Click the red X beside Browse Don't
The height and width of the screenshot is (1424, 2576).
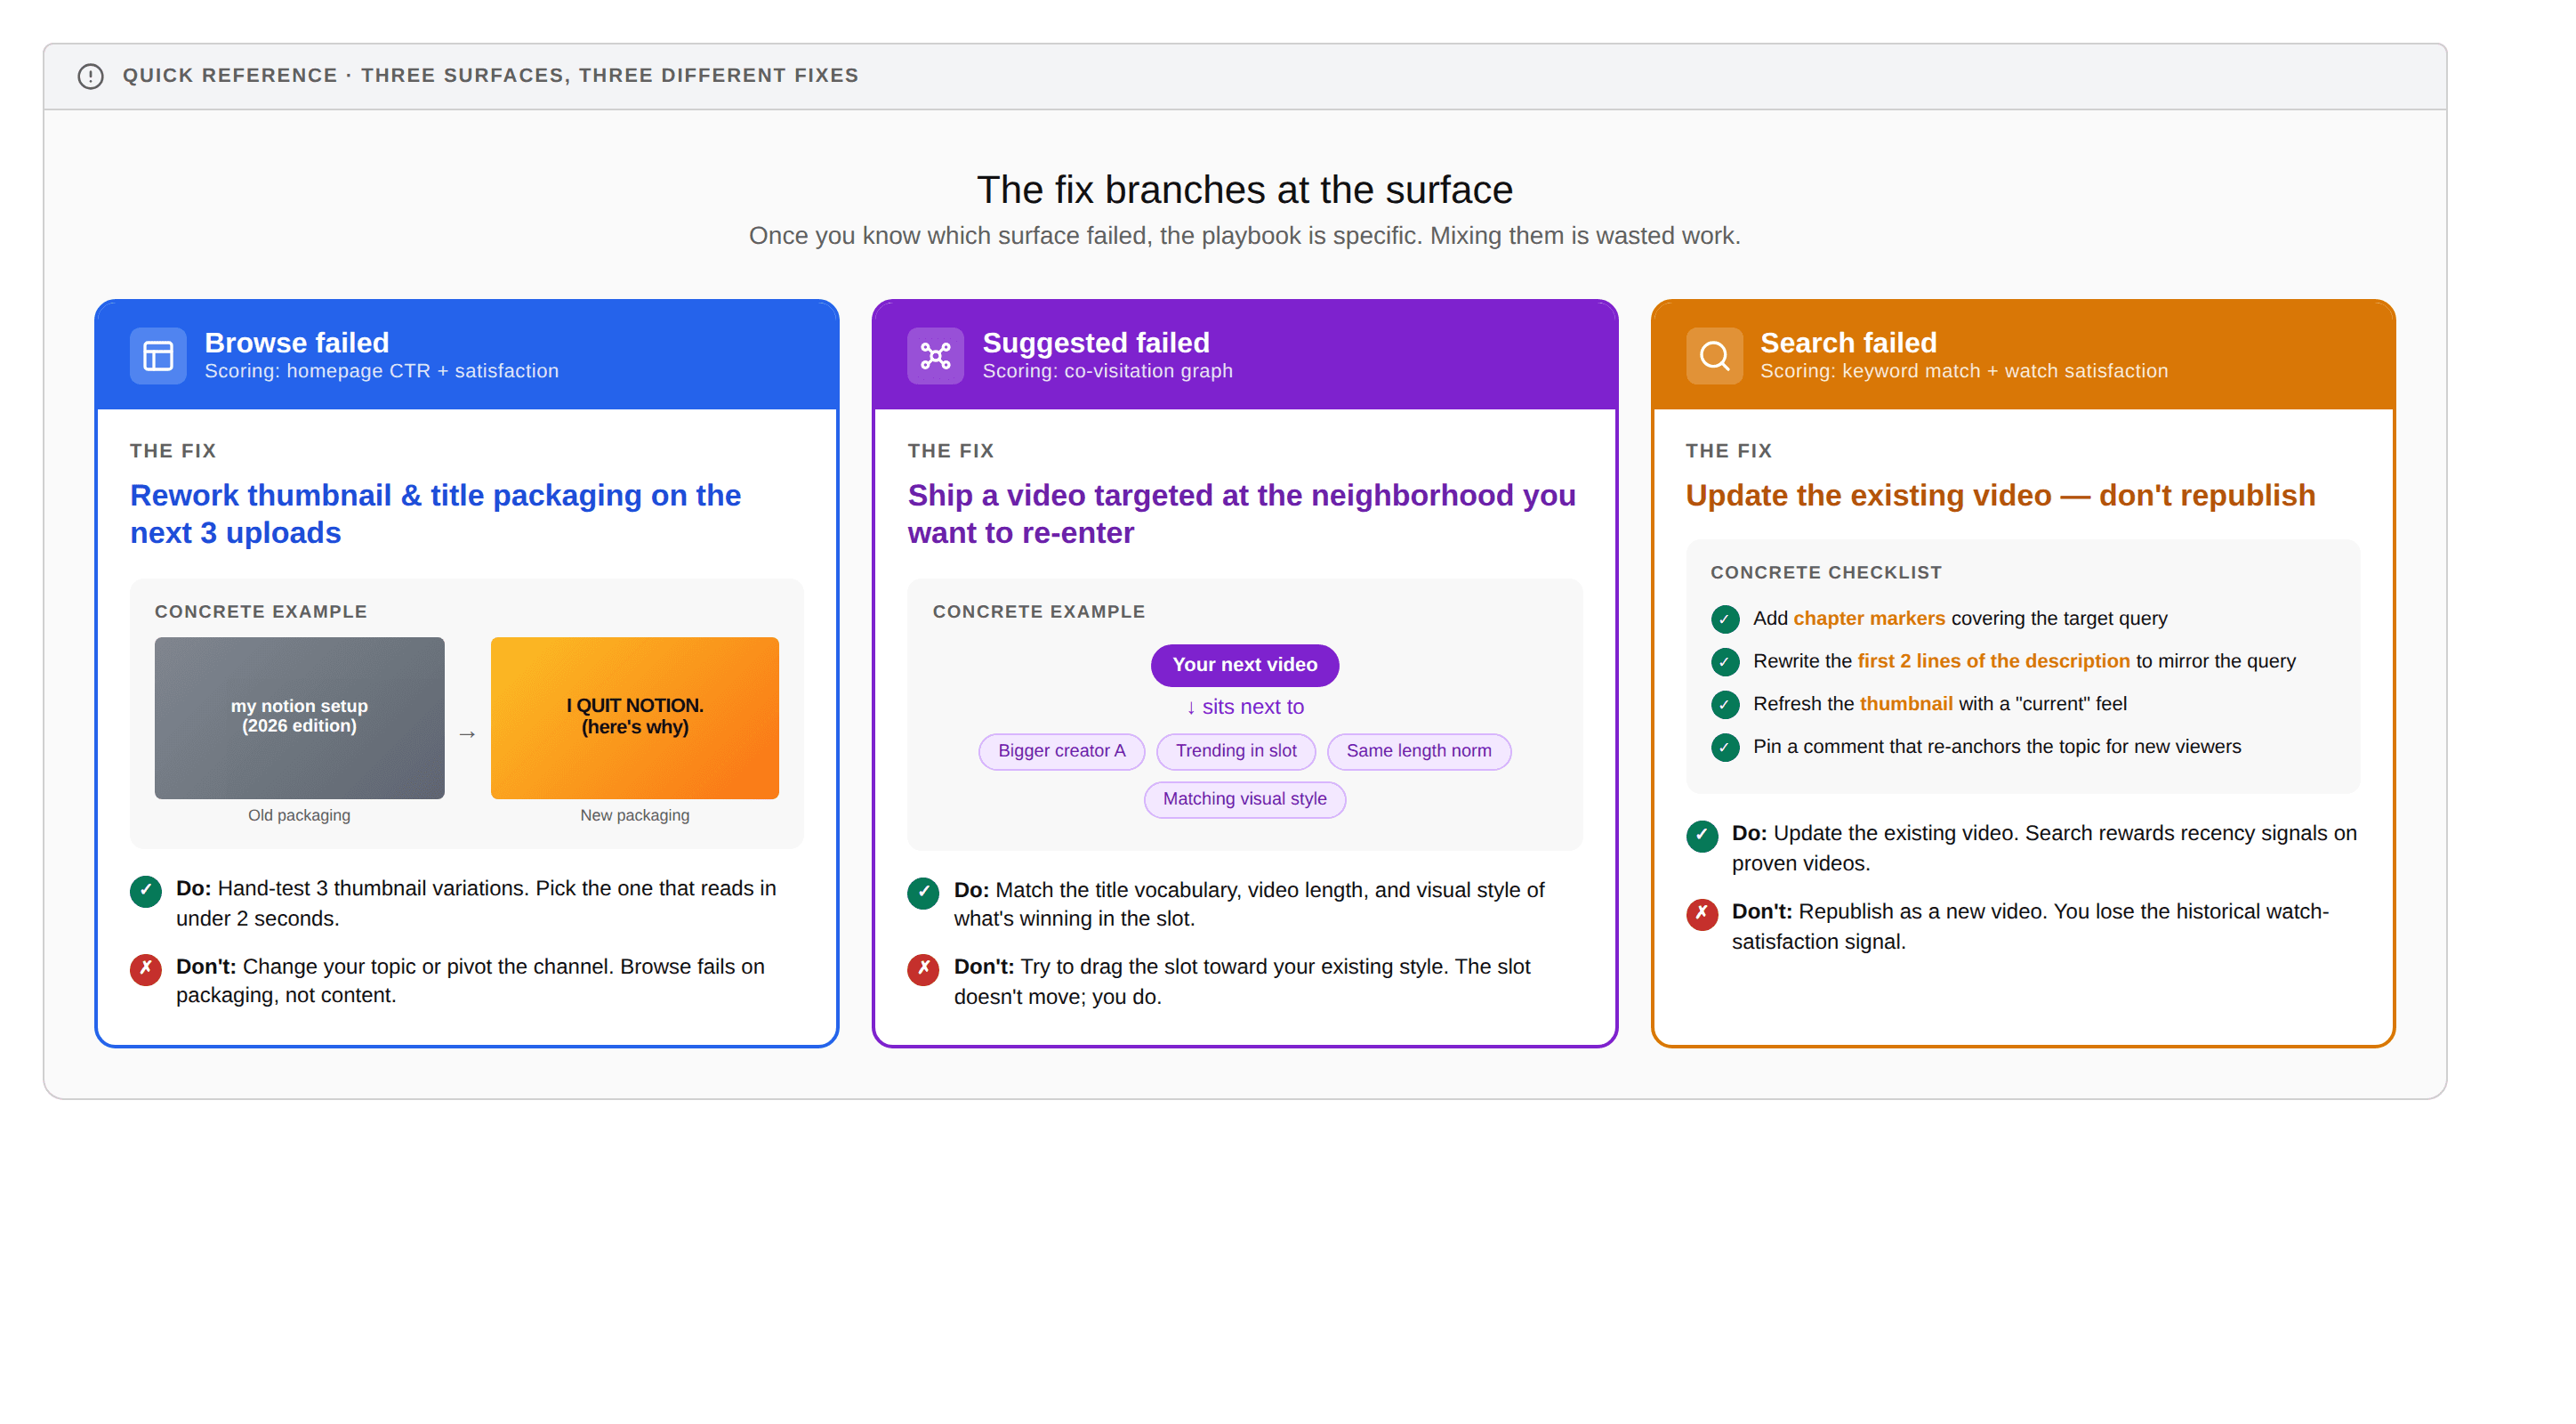[x=146, y=968]
